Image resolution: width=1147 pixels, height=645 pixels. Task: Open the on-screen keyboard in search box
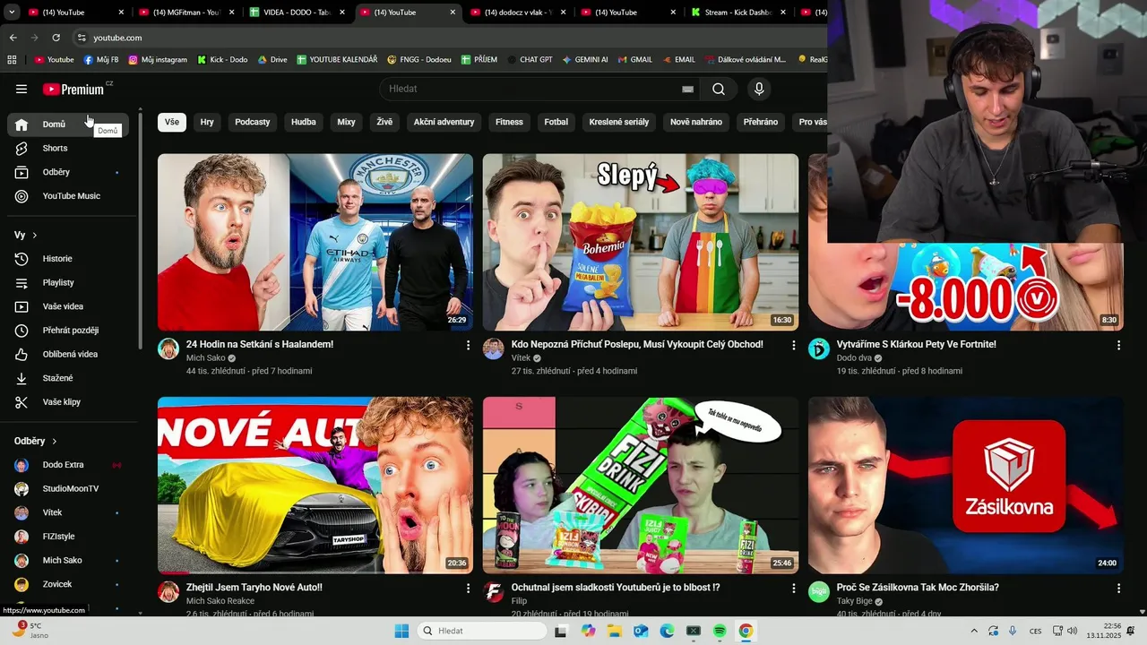pyautogui.click(x=687, y=89)
